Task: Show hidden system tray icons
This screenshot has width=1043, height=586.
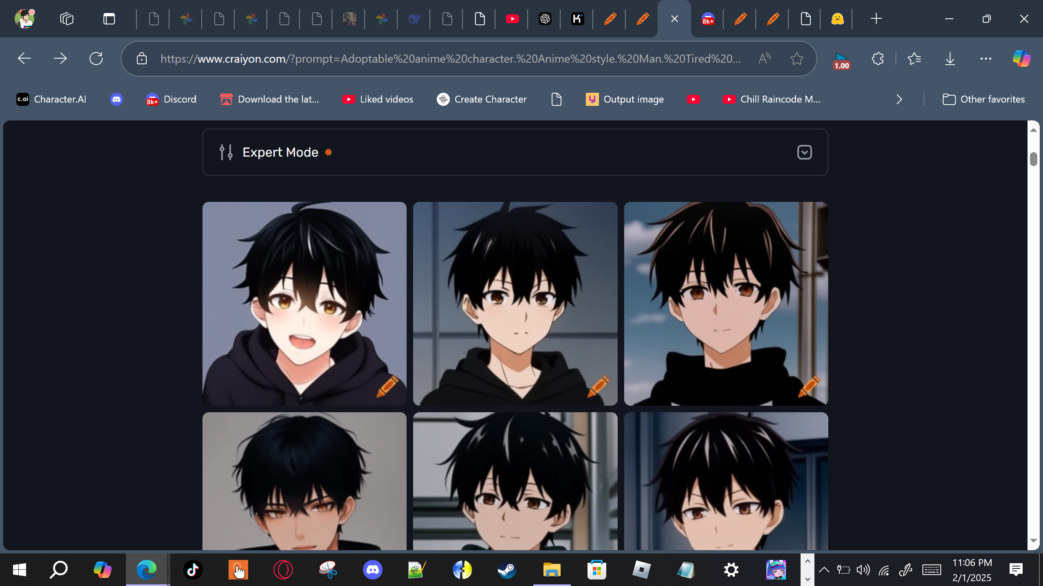Action: pos(824,570)
